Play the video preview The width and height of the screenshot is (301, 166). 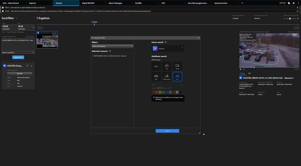[241, 69]
